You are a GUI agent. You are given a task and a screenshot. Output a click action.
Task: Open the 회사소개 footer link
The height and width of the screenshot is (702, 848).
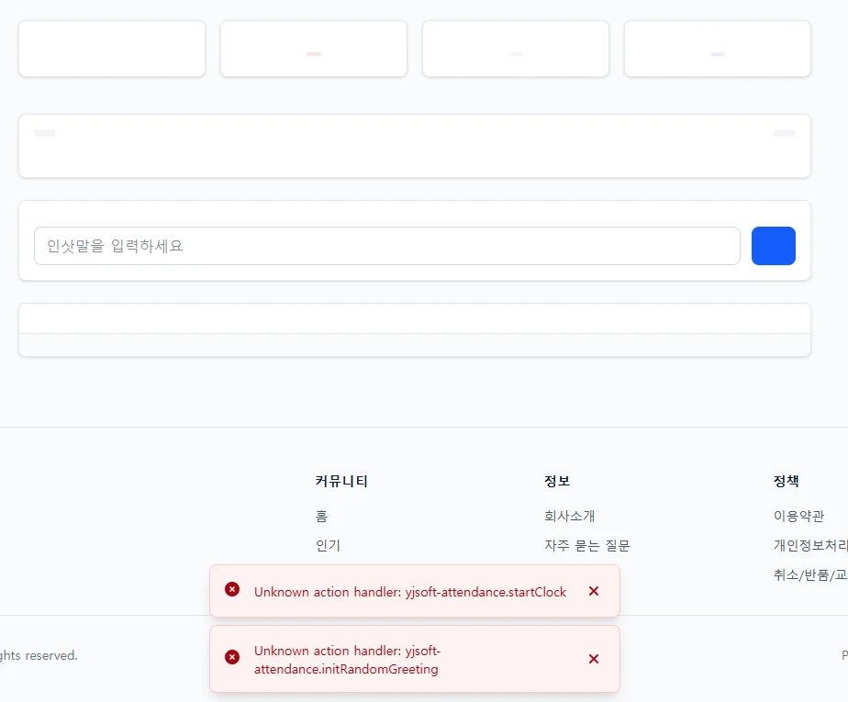570,516
